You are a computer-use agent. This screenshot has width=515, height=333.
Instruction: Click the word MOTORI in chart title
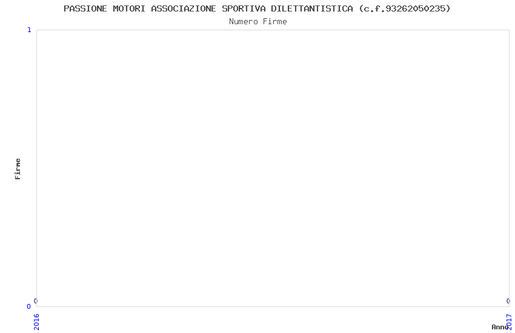pyautogui.click(x=129, y=8)
